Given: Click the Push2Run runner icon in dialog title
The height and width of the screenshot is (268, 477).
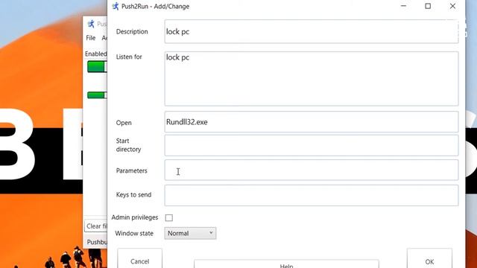Looking at the screenshot, I should tap(116, 6).
